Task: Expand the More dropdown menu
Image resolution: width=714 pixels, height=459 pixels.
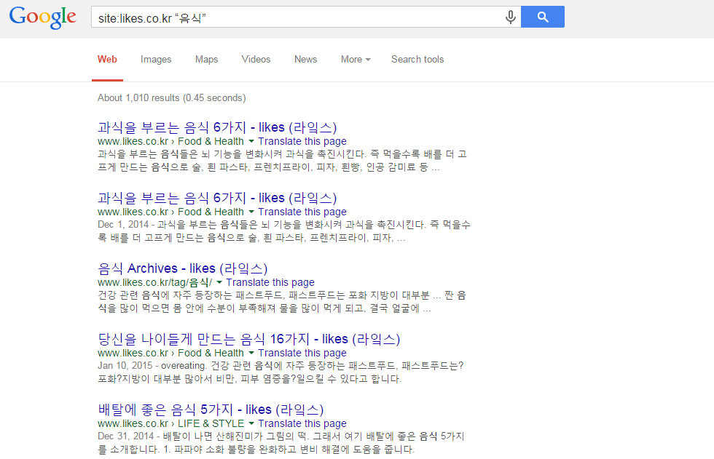Action: pyautogui.click(x=356, y=60)
